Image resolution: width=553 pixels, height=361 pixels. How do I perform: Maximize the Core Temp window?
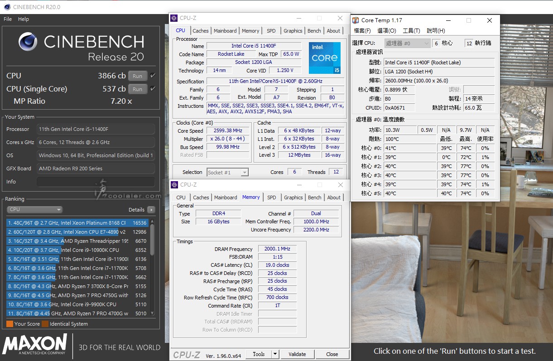(x=468, y=20)
